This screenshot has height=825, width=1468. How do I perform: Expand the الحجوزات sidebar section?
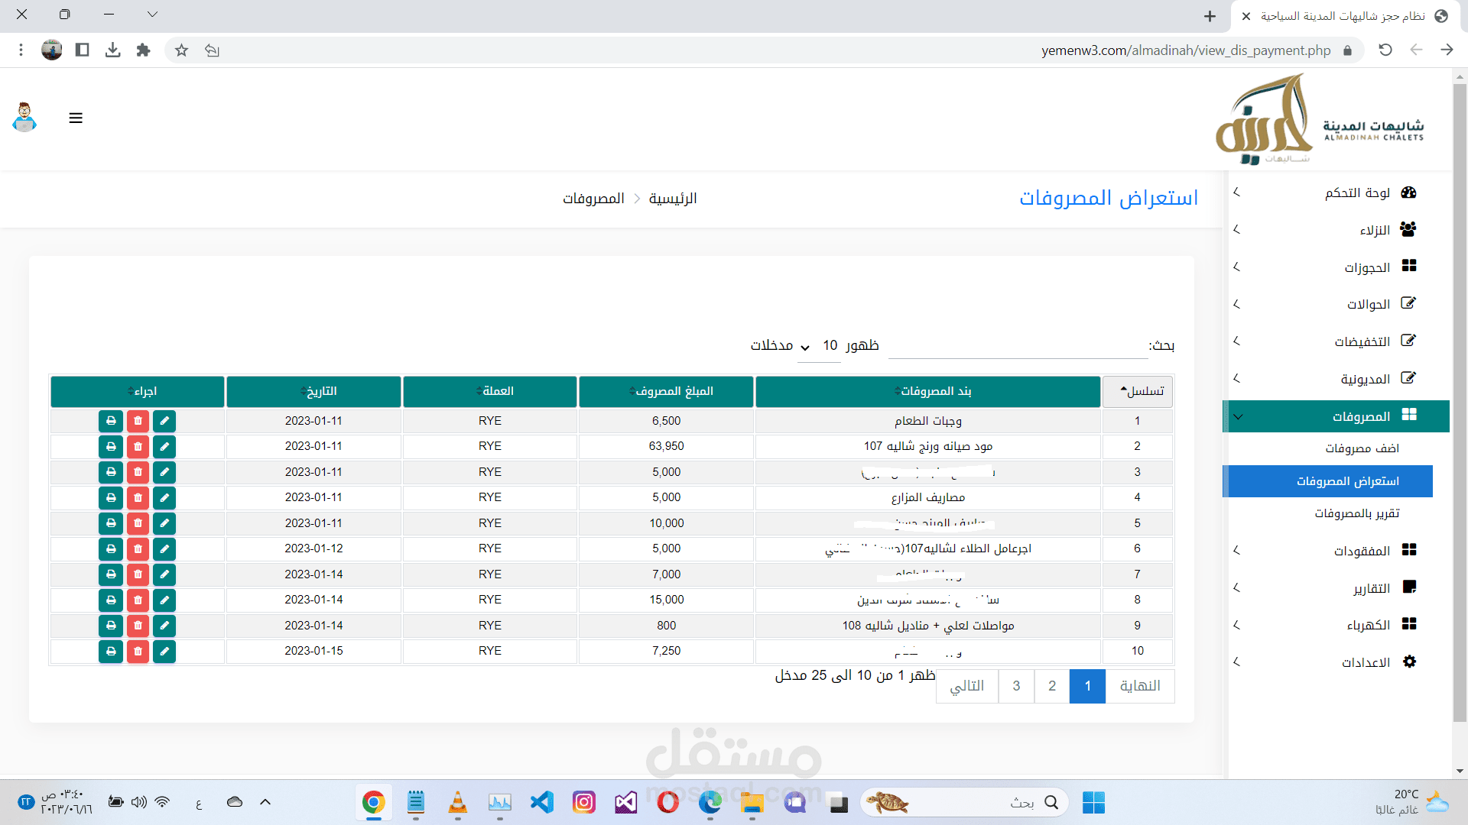click(1366, 267)
